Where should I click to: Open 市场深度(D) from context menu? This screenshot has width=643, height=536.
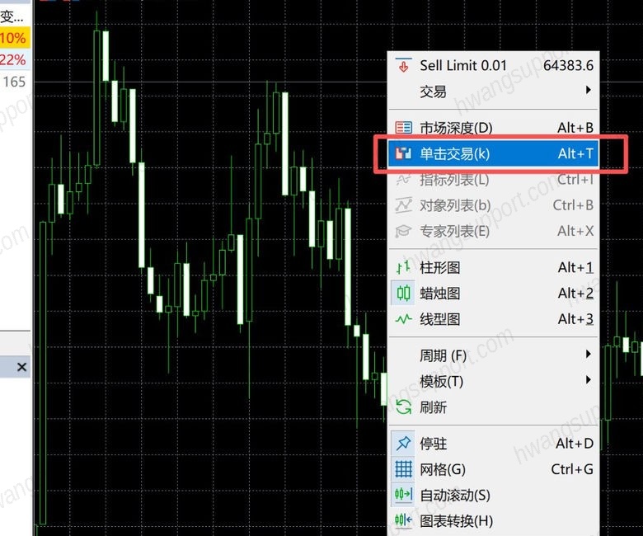point(494,128)
